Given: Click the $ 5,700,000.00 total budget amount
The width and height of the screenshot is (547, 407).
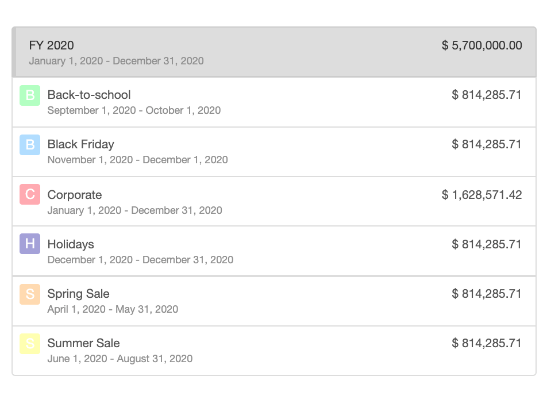Looking at the screenshot, I should click(481, 45).
